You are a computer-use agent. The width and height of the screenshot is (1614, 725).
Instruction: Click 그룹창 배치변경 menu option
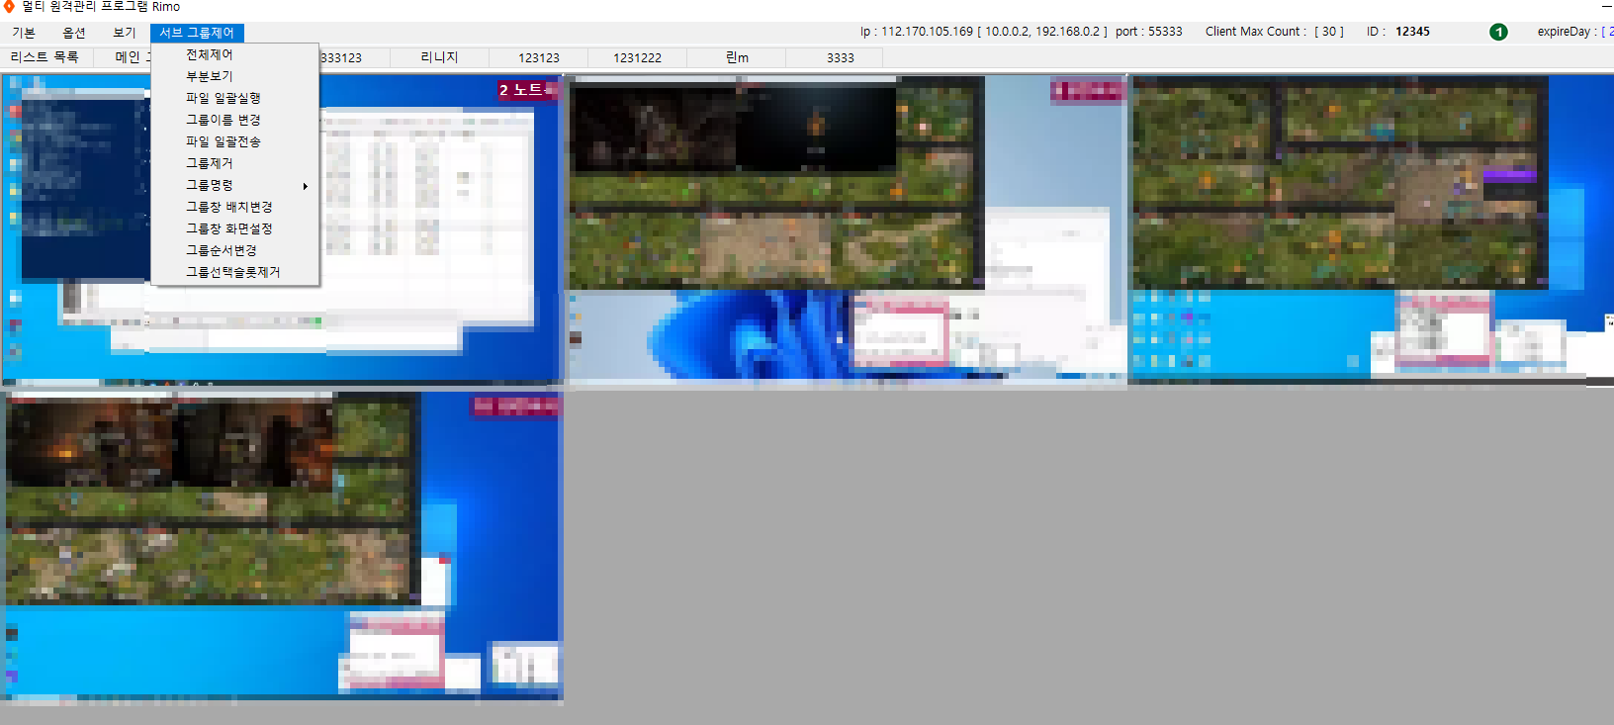[x=229, y=207]
